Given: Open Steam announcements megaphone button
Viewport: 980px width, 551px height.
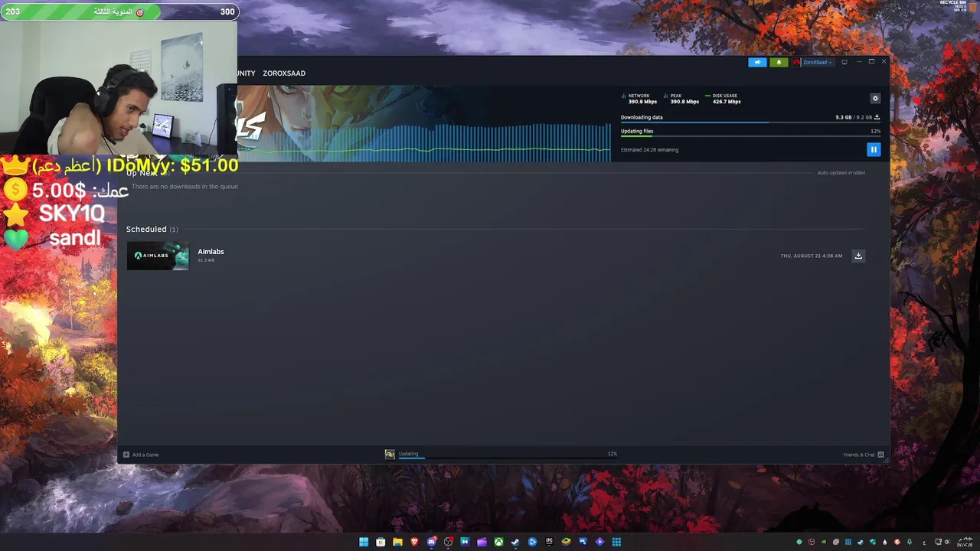Looking at the screenshot, I should [x=757, y=62].
